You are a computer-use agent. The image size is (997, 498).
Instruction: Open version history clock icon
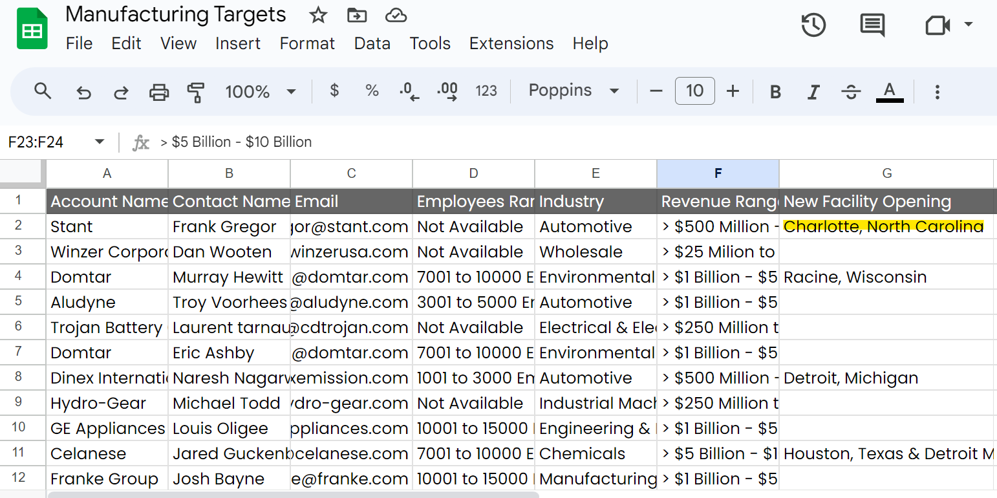coord(813,26)
